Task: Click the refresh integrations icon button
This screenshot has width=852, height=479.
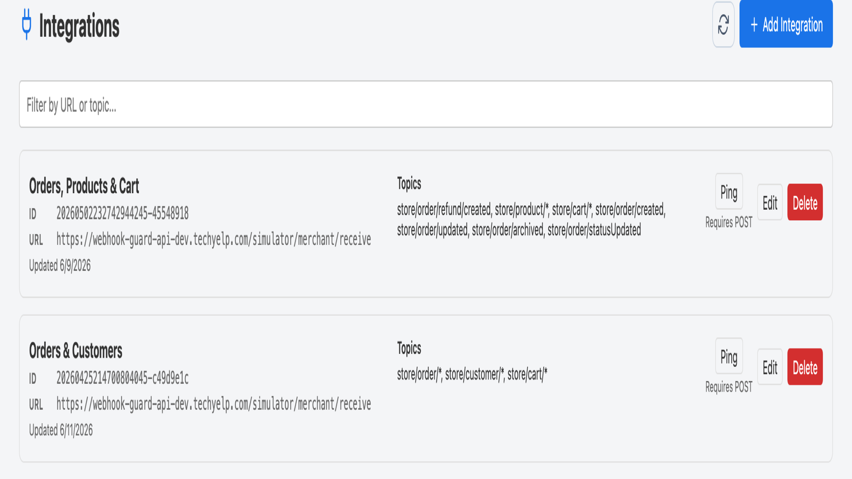Action: (x=723, y=24)
